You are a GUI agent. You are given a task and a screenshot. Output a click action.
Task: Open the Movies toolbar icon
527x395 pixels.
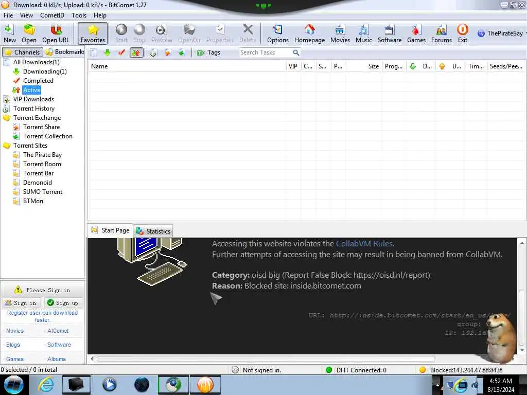[x=340, y=33]
